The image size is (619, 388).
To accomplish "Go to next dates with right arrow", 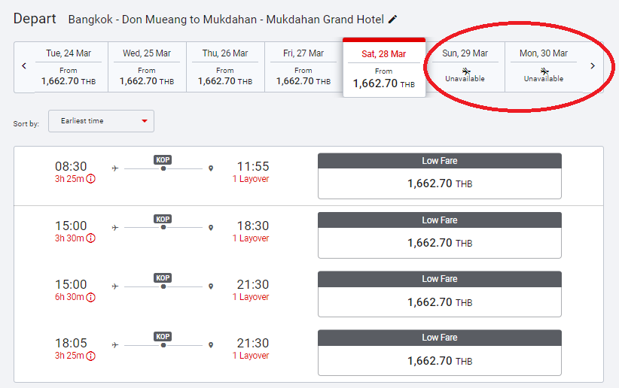I will pos(592,66).
